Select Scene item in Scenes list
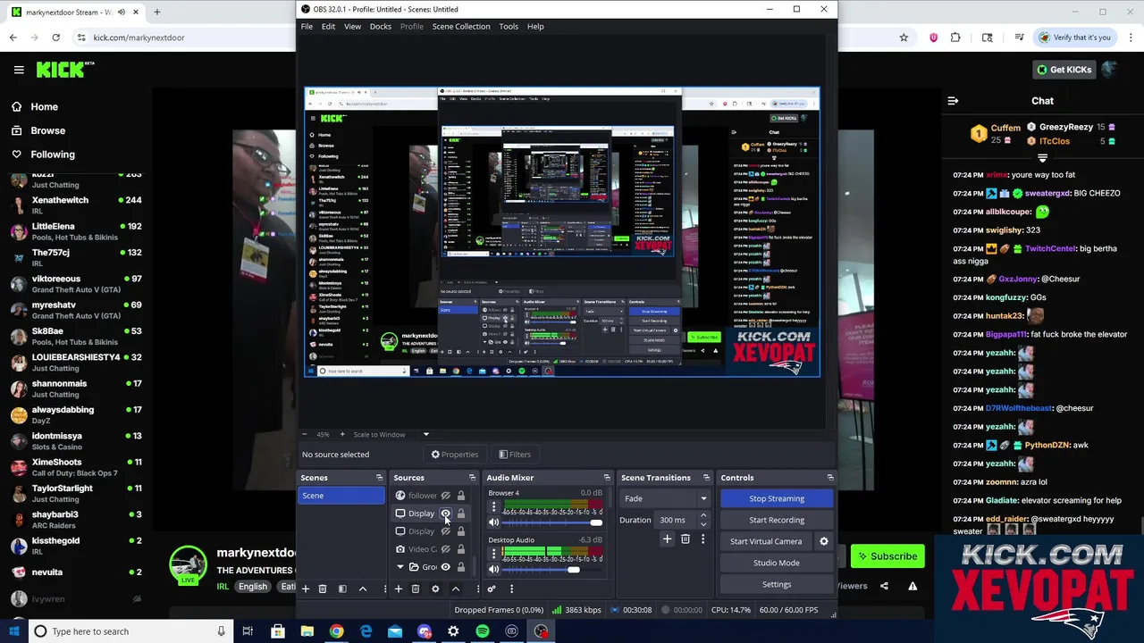Viewport: 1144px width, 643px height. point(341,496)
